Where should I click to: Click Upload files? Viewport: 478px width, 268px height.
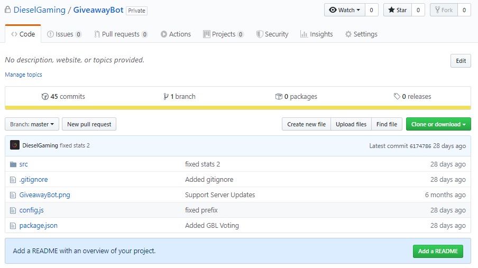click(351, 124)
